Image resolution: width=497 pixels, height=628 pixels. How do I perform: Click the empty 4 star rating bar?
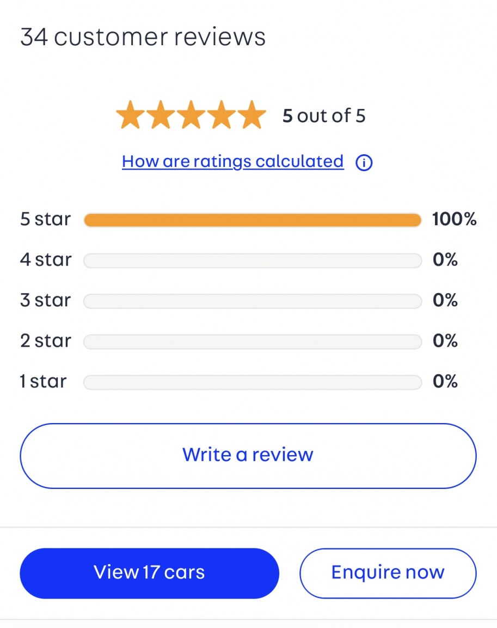(253, 261)
